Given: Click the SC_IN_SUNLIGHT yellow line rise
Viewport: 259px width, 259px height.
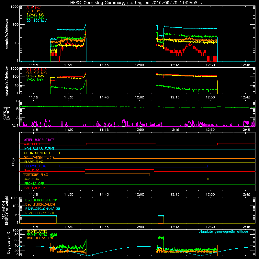Looking at the screenshot, I should click(x=59, y=153).
